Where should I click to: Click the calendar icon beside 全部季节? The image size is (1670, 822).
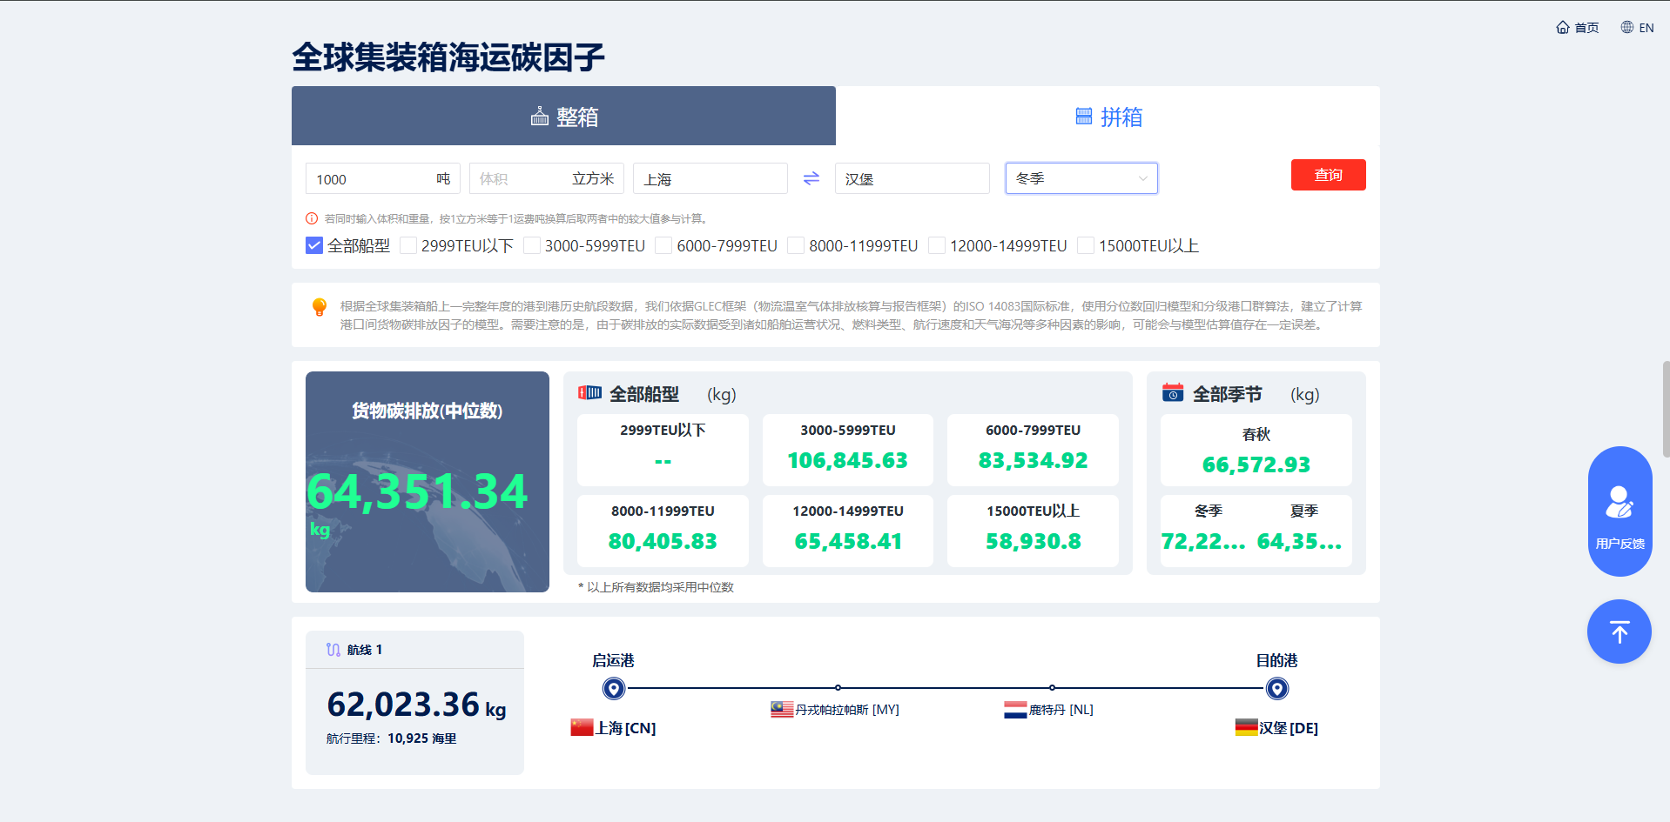pyautogui.click(x=1173, y=393)
